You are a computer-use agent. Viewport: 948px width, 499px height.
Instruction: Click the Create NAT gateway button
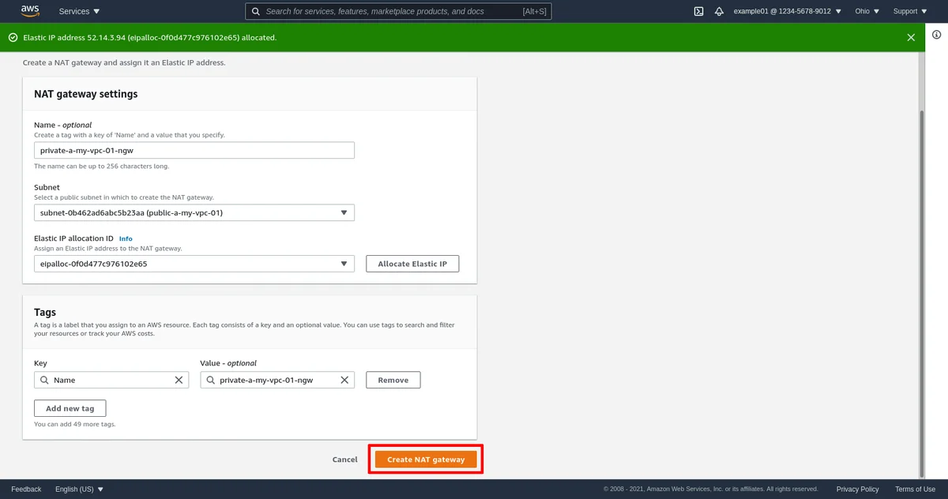426,460
